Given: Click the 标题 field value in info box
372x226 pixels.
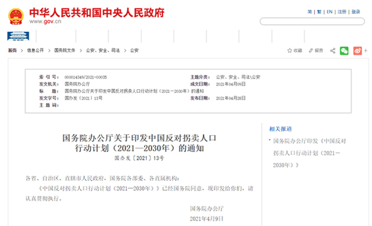Looking at the screenshot, I should tap(134, 91).
